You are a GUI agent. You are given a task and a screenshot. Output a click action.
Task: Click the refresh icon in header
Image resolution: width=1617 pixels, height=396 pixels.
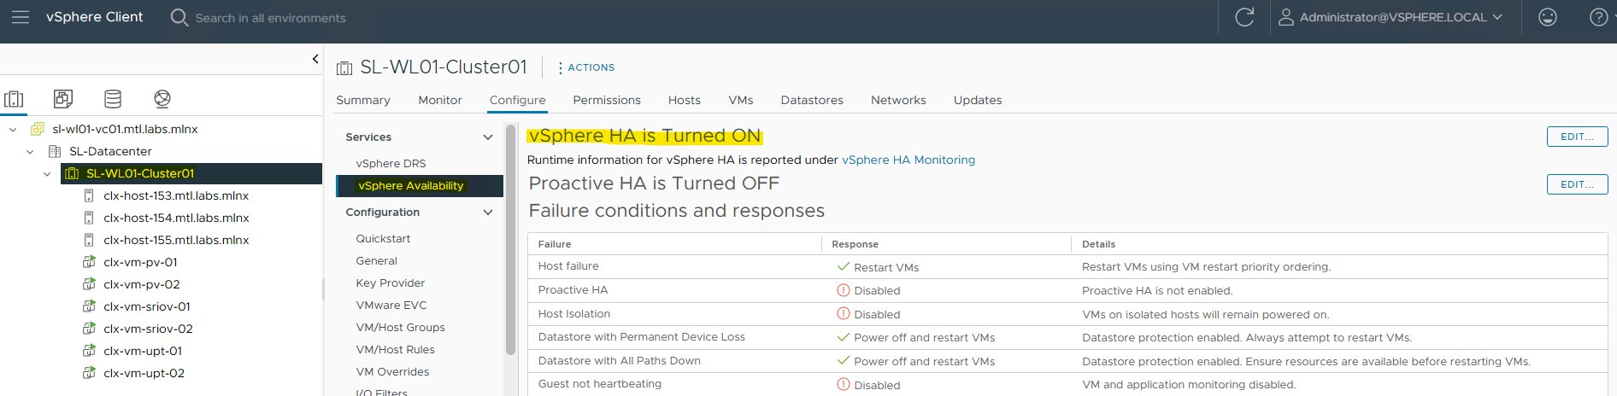point(1244,17)
